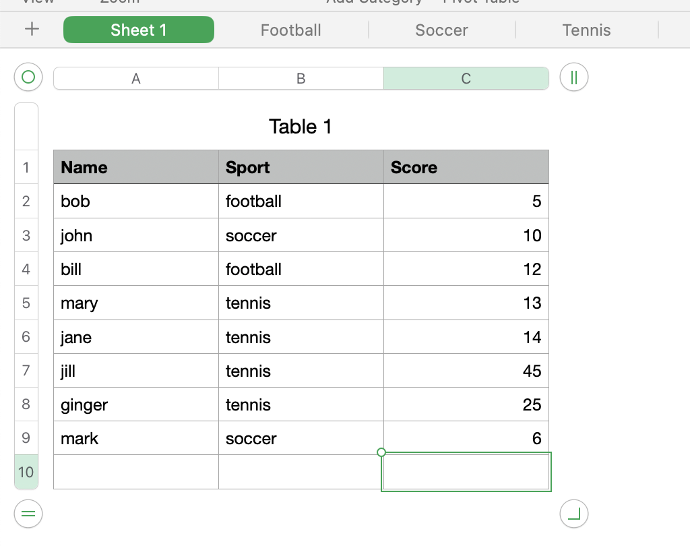This screenshot has width=690, height=546.
Task: Click the Table 1 title text
Action: click(x=301, y=127)
